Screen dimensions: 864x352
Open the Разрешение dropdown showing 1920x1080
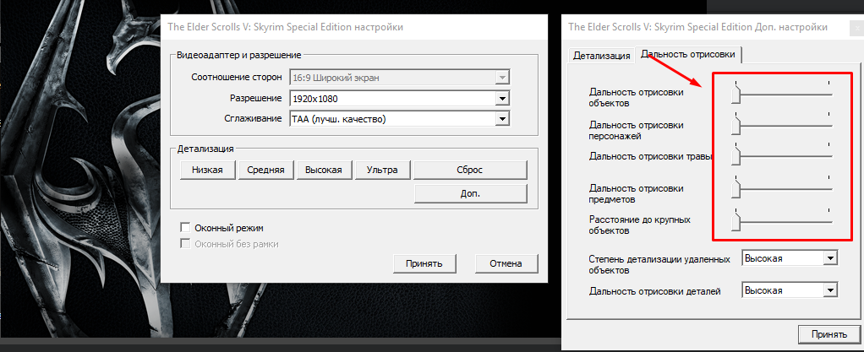coord(502,99)
